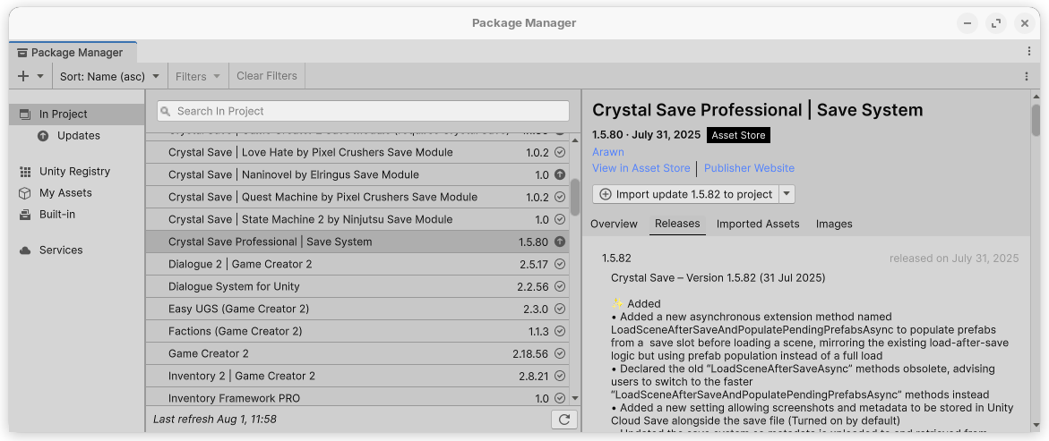Click the plus add package icon
Viewport: 1049px width, 441px height.
24,77
